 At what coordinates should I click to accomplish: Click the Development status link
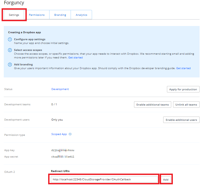click(x=60, y=89)
